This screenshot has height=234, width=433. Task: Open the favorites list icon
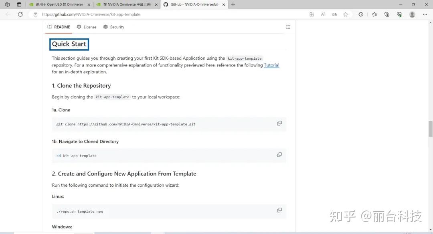(374, 14)
